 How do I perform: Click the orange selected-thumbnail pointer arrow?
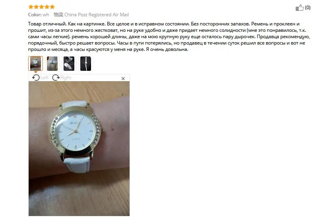pos(36,72)
